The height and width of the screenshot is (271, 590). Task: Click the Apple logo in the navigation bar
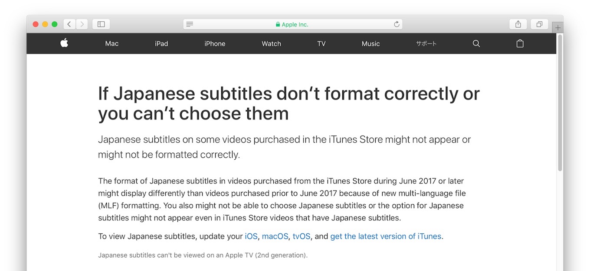[64, 43]
